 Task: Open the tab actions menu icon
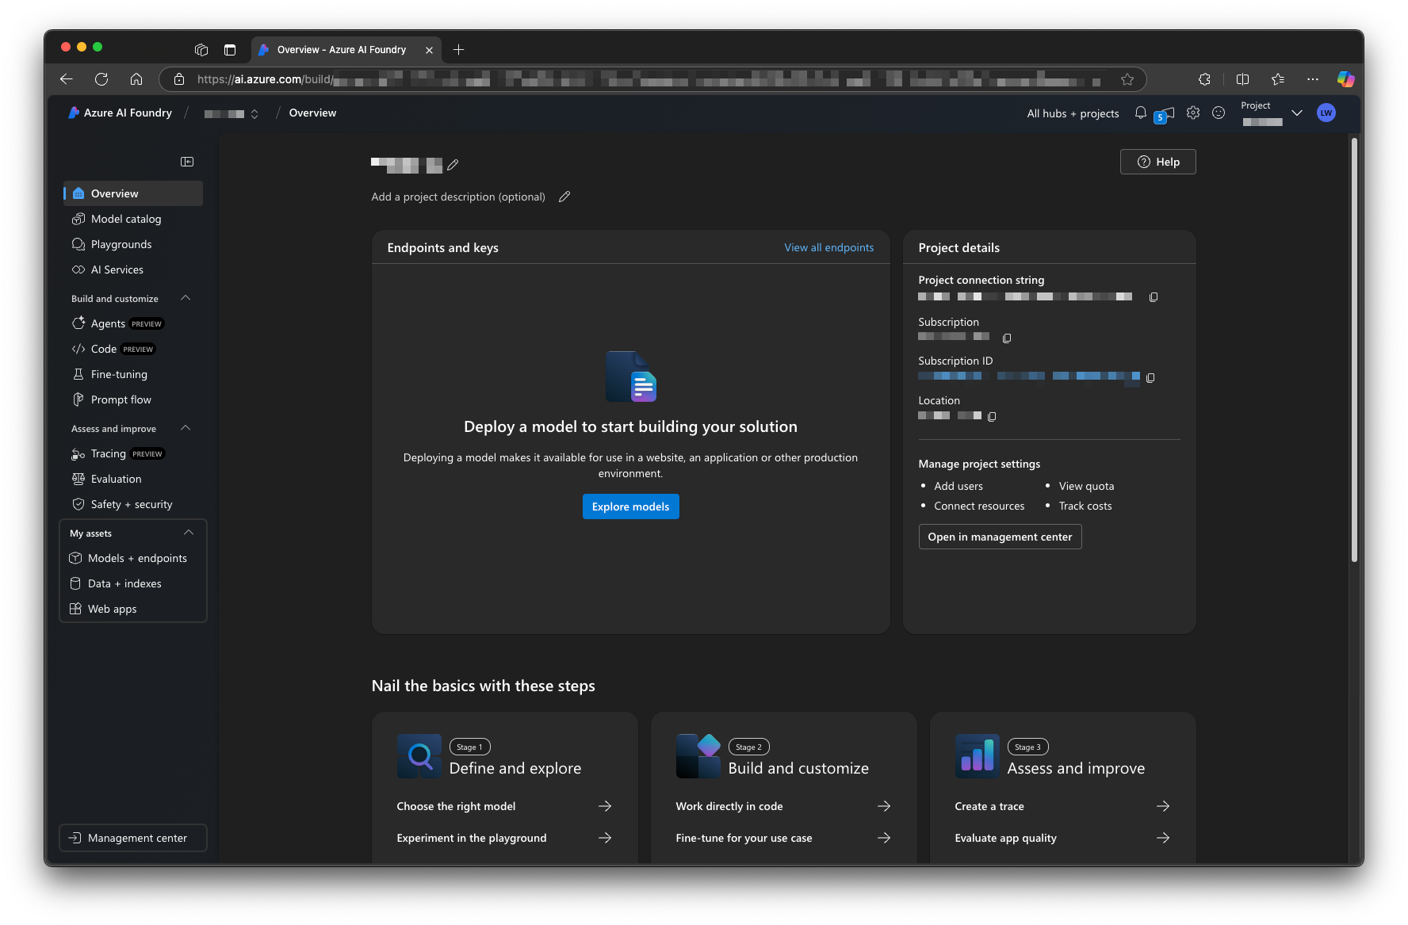pyautogui.click(x=230, y=50)
